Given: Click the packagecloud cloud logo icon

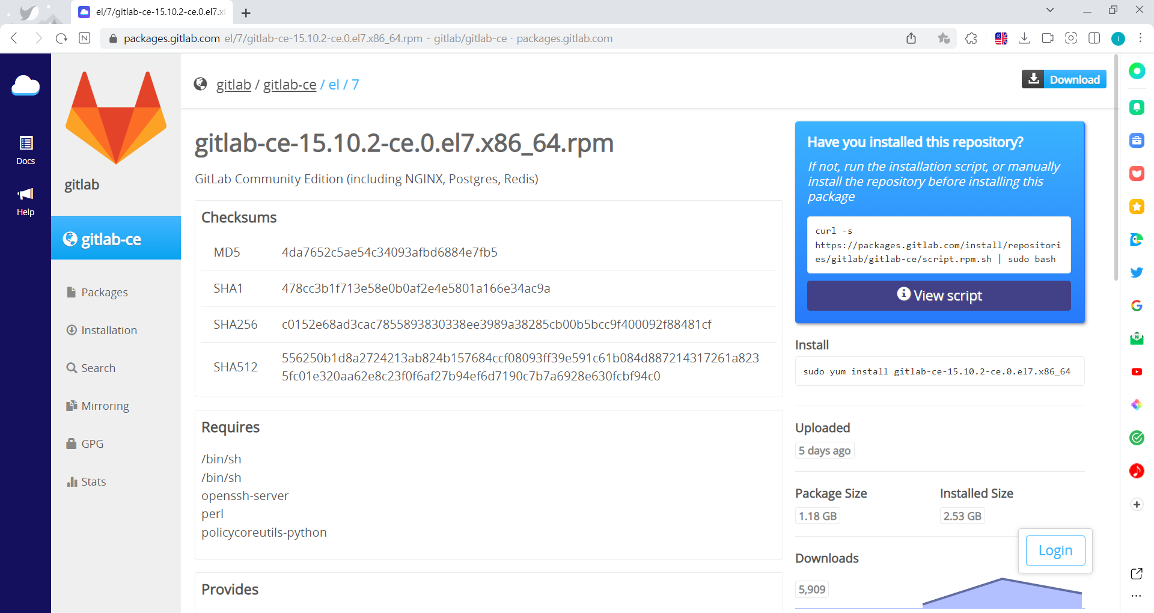Looking at the screenshot, I should (25, 86).
